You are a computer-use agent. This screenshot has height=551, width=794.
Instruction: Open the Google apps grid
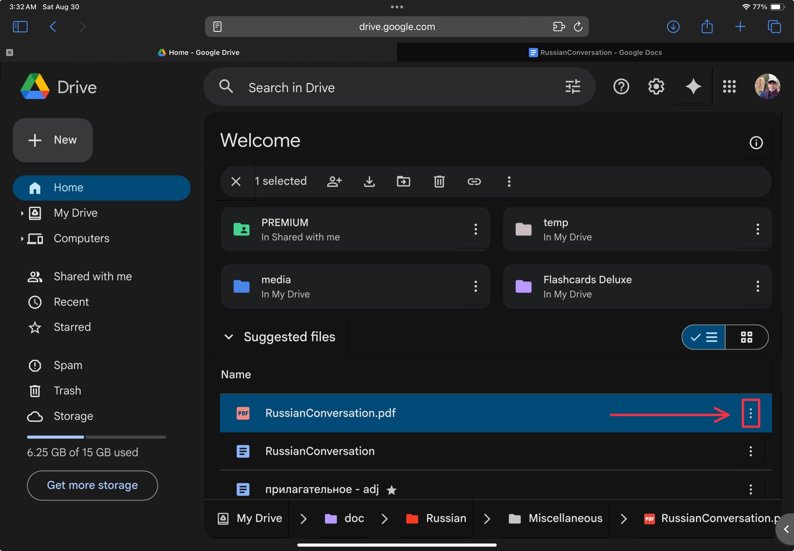tap(729, 87)
